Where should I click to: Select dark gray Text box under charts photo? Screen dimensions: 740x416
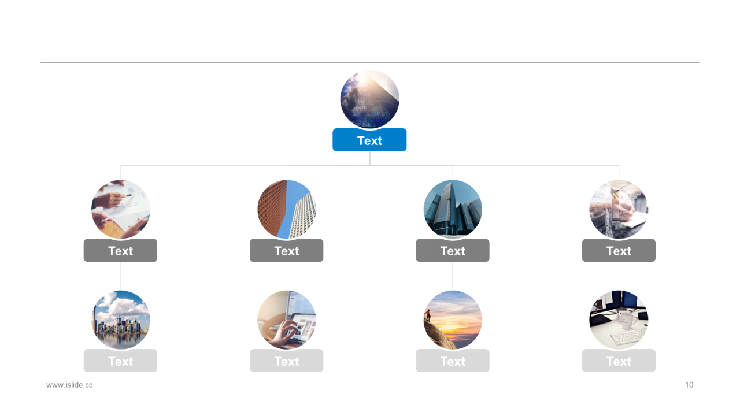pyautogui.click(x=120, y=250)
